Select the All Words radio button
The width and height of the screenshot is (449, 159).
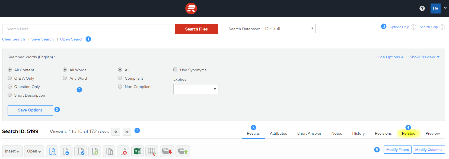pyautogui.click(x=65, y=70)
